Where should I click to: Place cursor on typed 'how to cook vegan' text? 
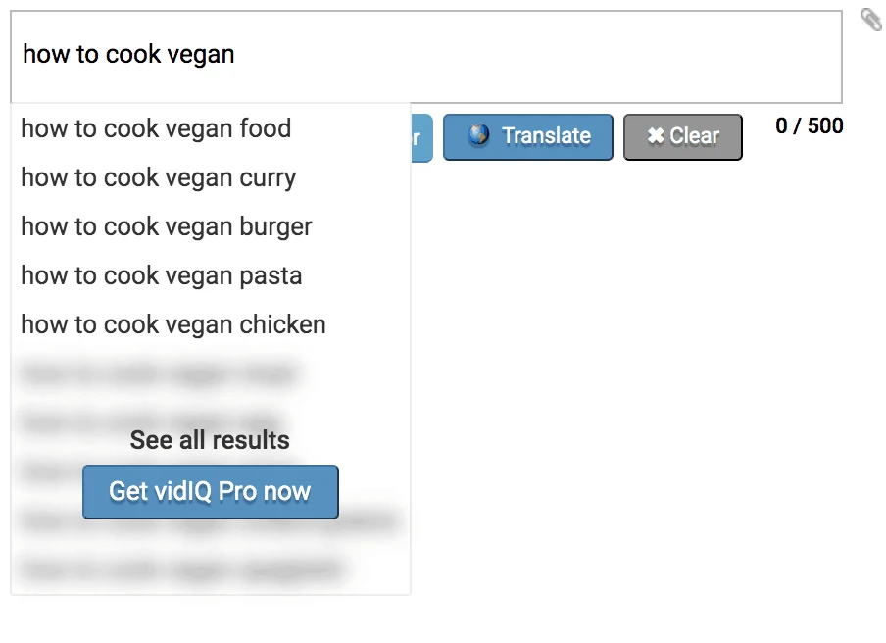point(128,54)
